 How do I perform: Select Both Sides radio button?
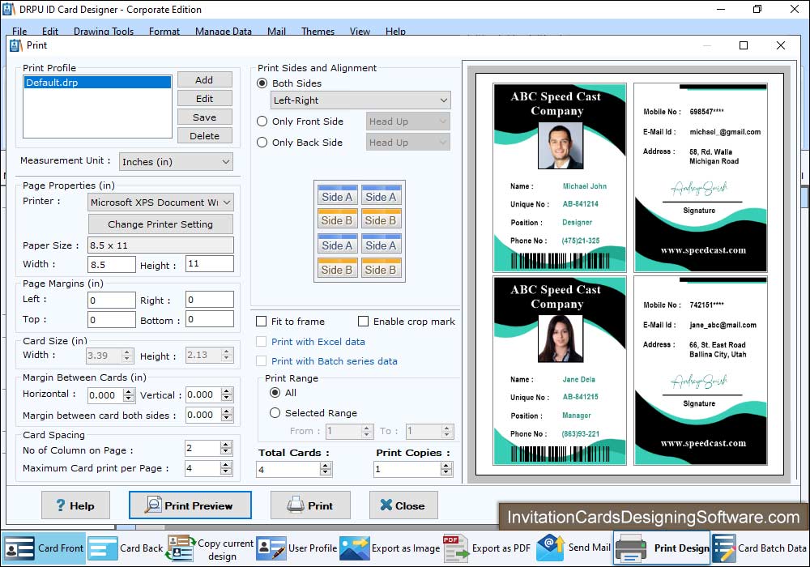(262, 83)
